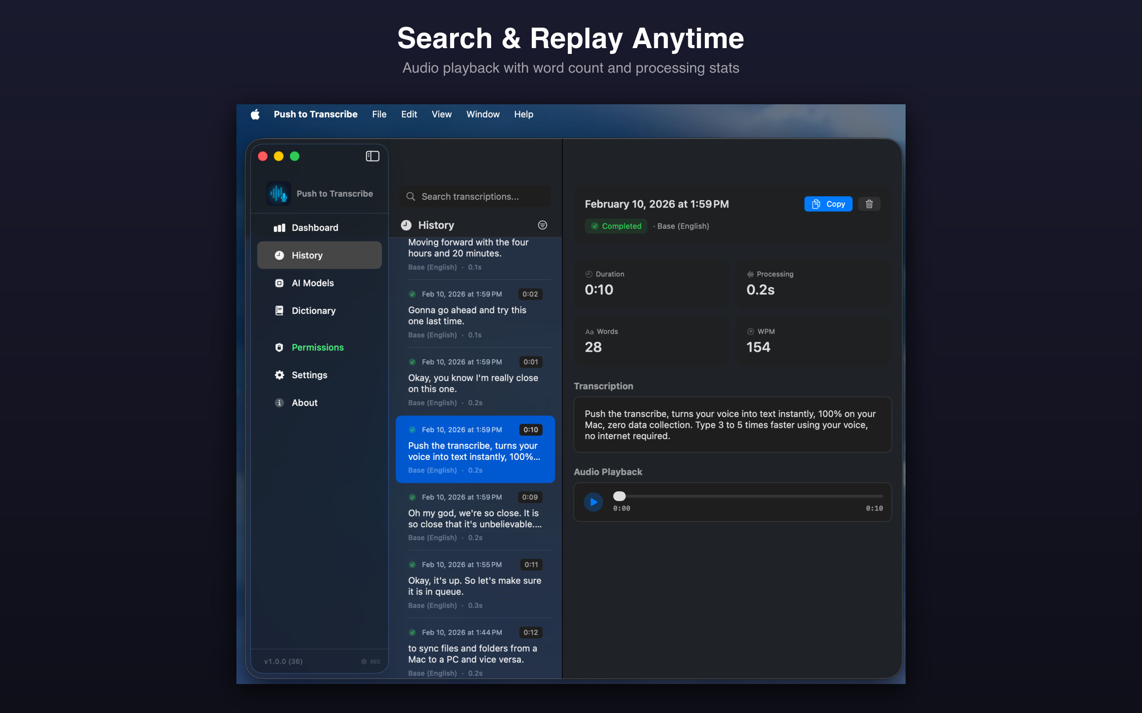Click the Completed status badge
Image resolution: width=1142 pixels, height=713 pixels.
pyautogui.click(x=615, y=226)
